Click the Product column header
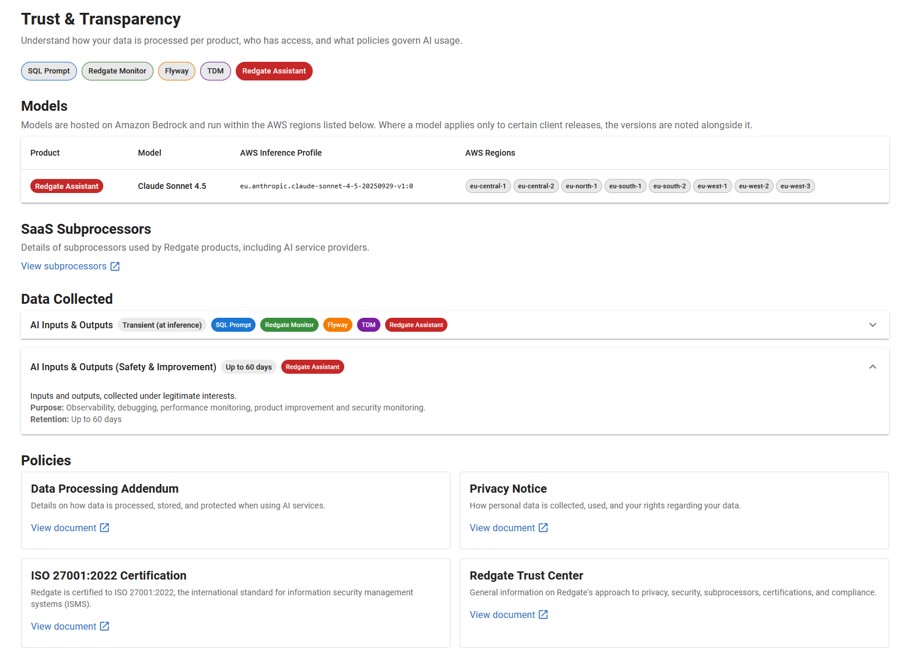The height and width of the screenshot is (660, 902). 45,153
